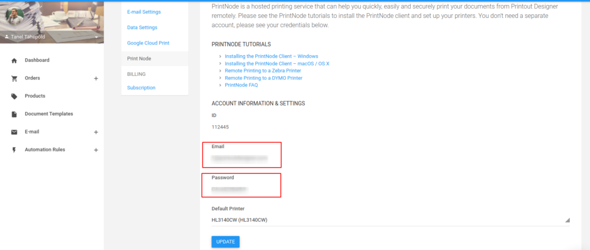The image size is (590, 250).
Task: Open E-mail section in sidebar
Action: 32,131
